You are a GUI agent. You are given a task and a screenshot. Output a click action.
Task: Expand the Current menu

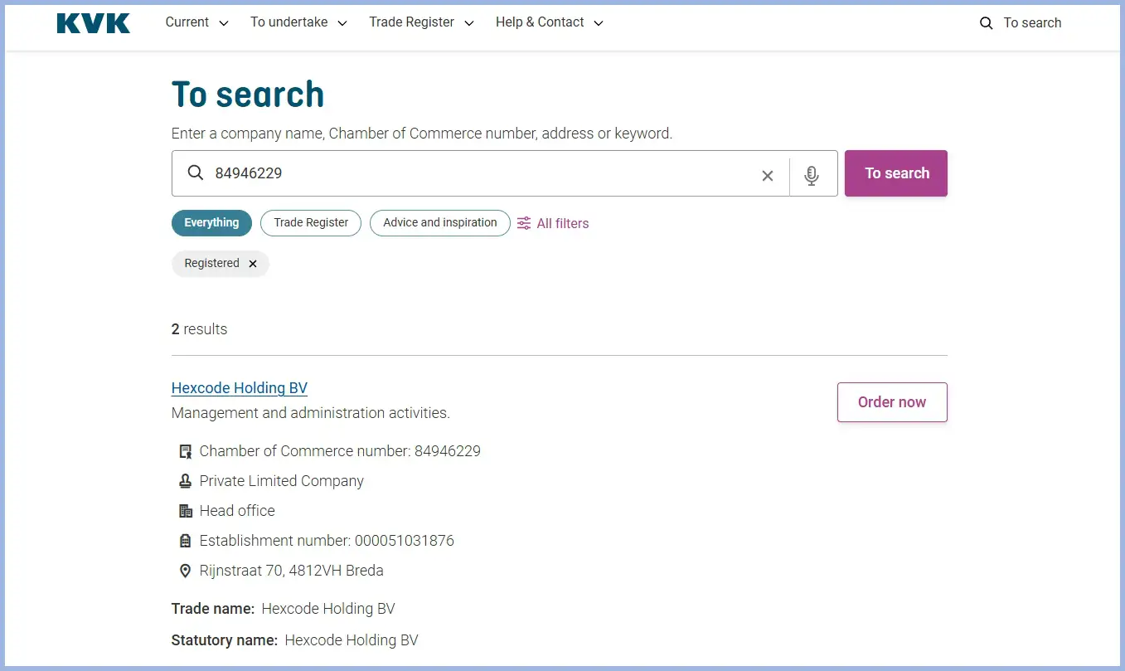pyautogui.click(x=196, y=22)
